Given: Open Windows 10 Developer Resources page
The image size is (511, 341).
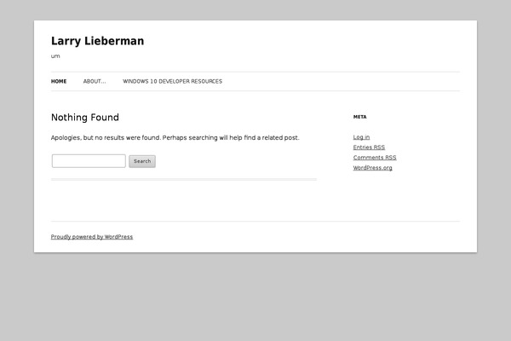Looking at the screenshot, I should pos(172,82).
